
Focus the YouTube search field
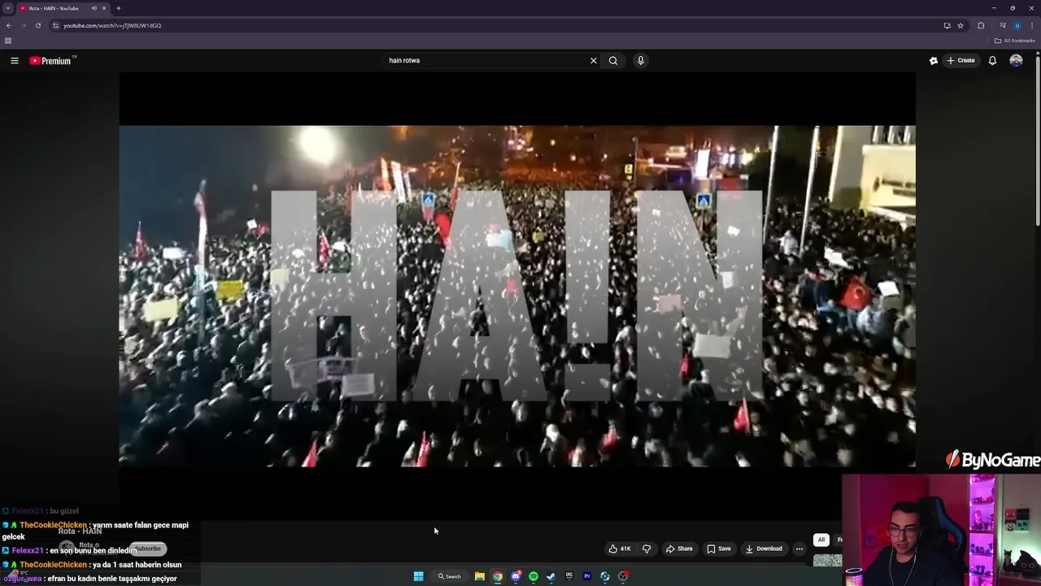pos(486,60)
